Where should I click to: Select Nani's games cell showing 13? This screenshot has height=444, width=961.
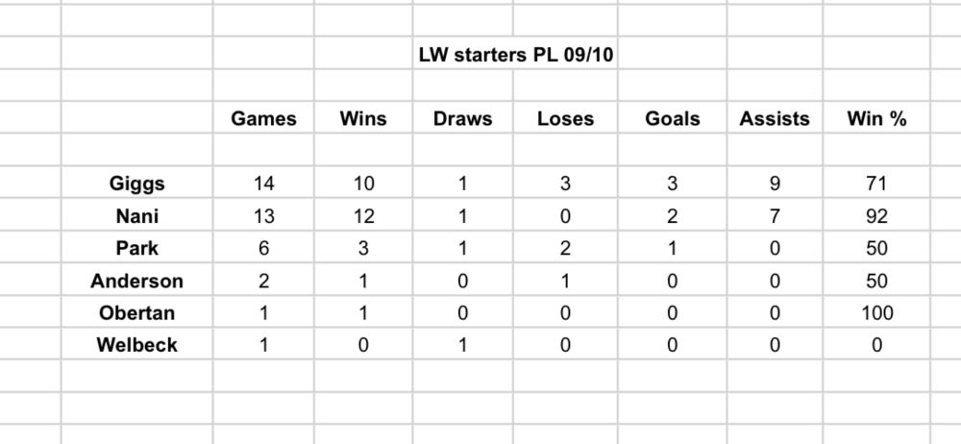pos(263,215)
